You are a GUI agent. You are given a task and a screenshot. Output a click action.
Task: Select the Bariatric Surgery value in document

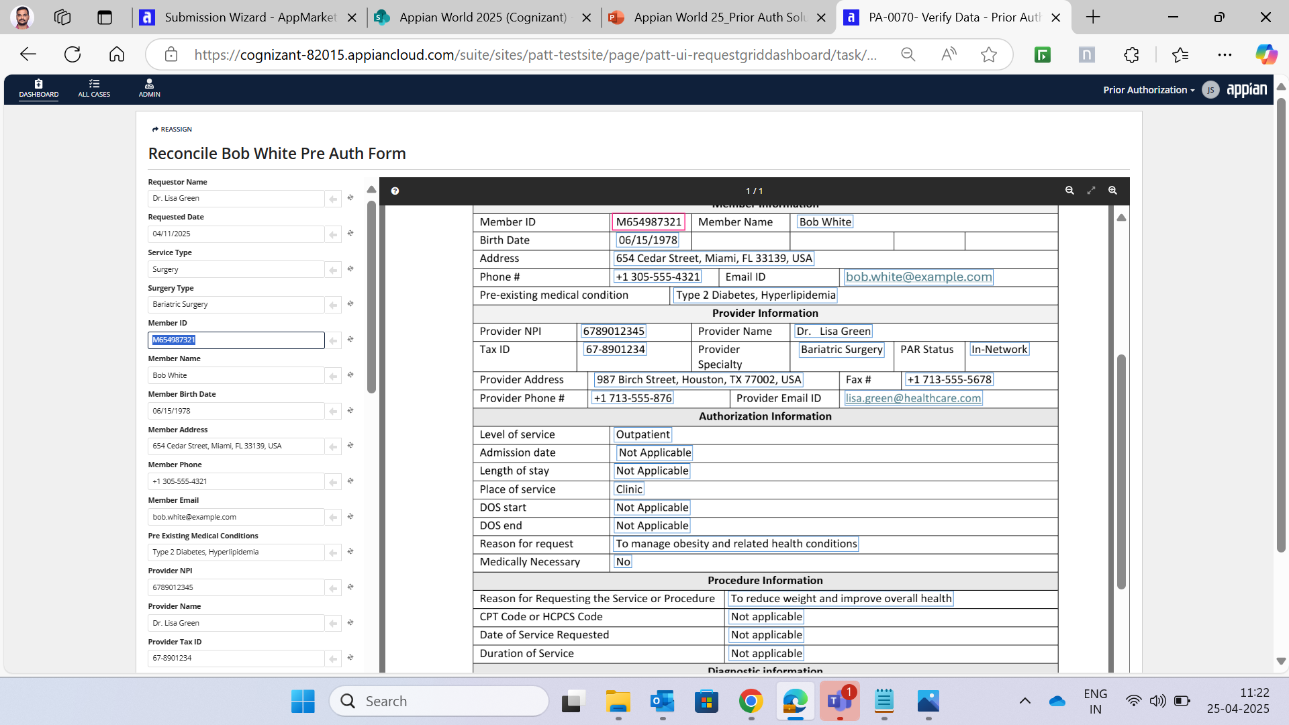pos(842,350)
